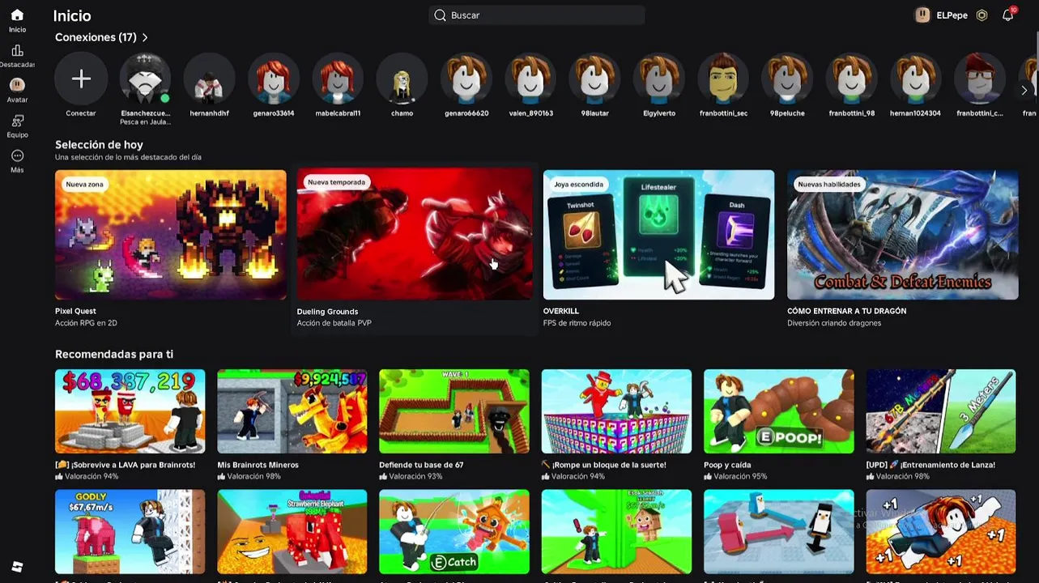
Task: Open franbottini_98 friend avatar
Action: [x=851, y=79]
